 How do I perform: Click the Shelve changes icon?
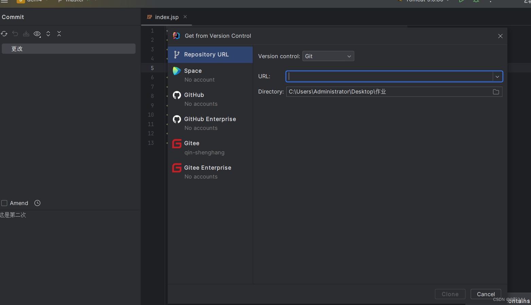click(26, 34)
